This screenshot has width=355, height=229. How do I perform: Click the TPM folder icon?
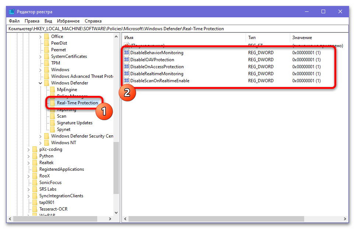click(x=47, y=63)
